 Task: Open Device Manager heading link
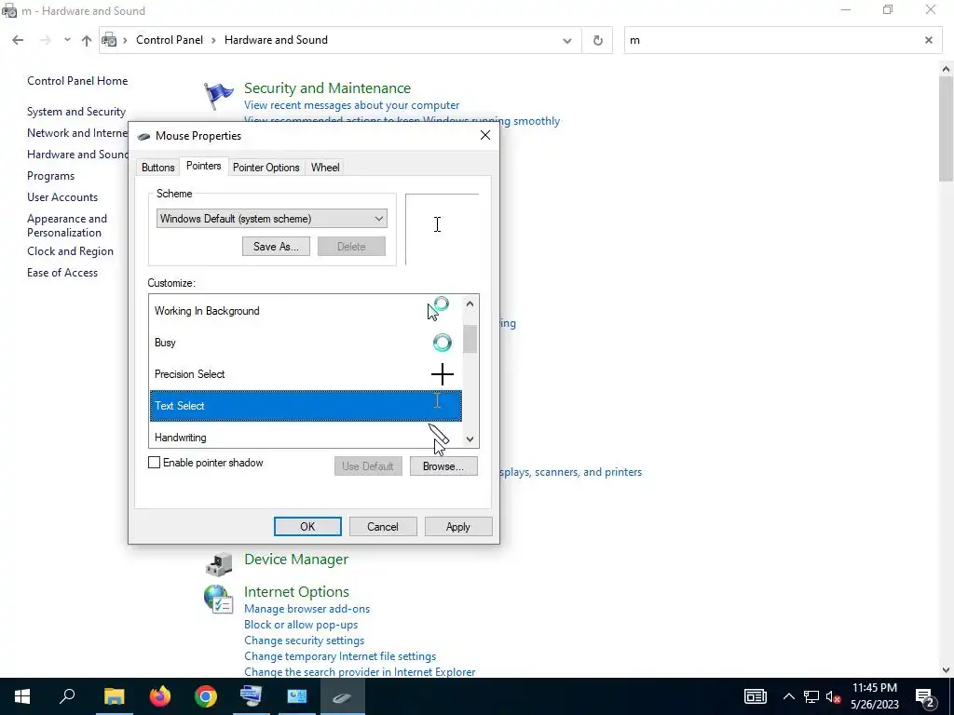pyautogui.click(x=295, y=560)
